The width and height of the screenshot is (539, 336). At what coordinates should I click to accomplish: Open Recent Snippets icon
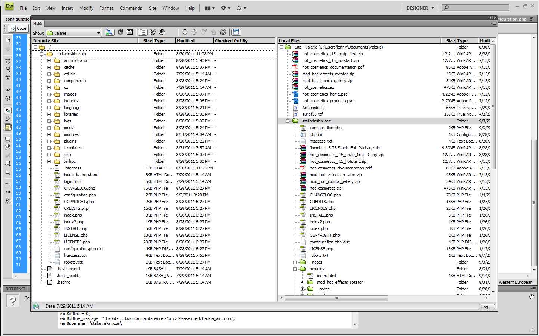[x=8, y=164]
